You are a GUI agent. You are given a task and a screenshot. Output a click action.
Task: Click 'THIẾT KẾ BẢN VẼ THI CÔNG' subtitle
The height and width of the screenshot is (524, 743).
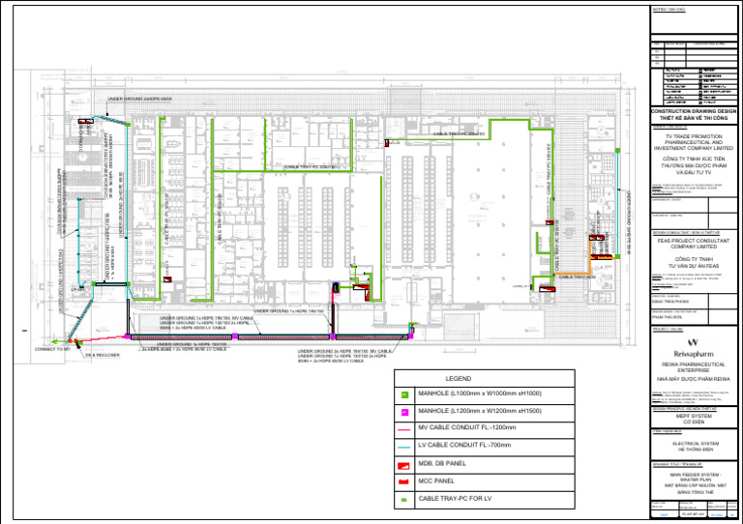click(x=694, y=118)
